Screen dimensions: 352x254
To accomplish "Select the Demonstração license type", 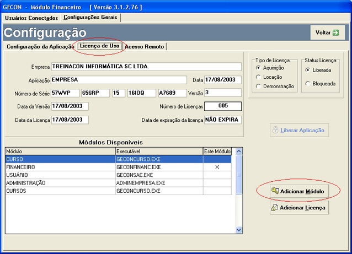I will click(258, 87).
